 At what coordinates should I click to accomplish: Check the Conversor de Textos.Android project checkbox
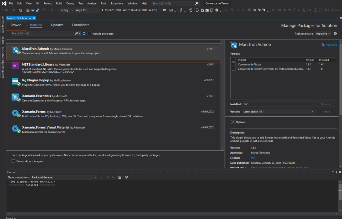(x=233, y=69)
